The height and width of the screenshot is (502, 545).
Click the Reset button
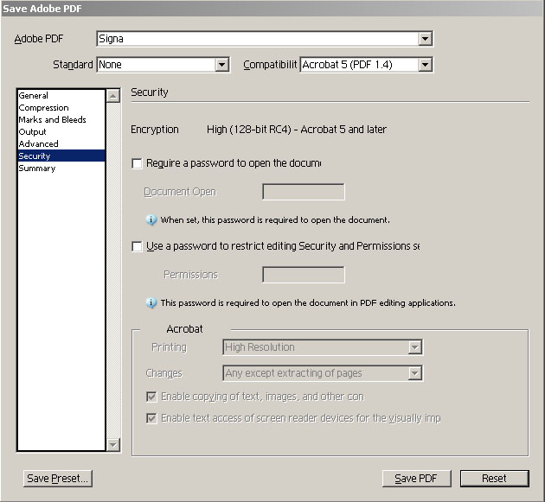[495, 479]
